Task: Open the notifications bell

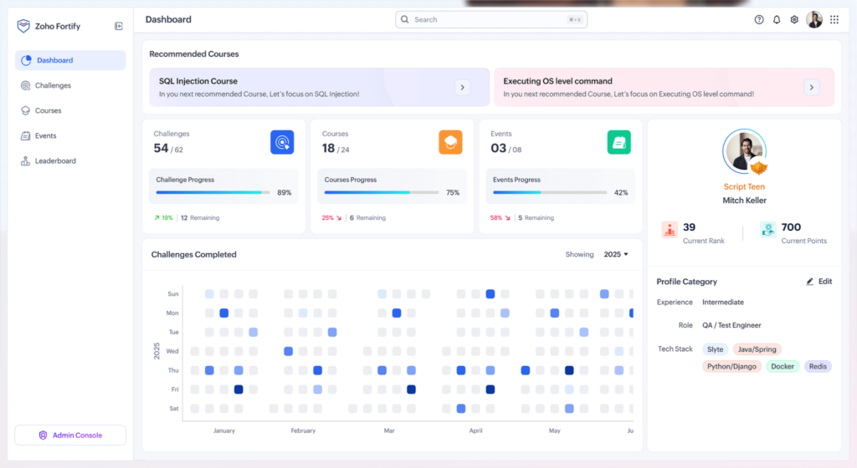Action: 777,19
